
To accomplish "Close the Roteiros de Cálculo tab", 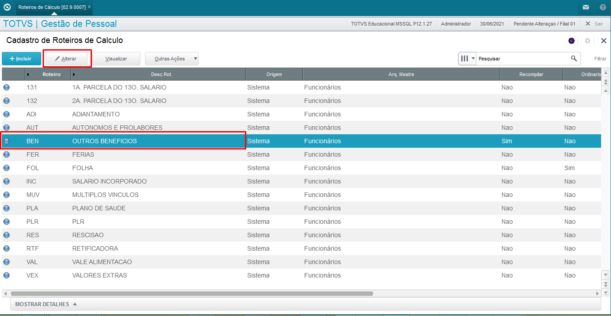I will click(x=89, y=7).
